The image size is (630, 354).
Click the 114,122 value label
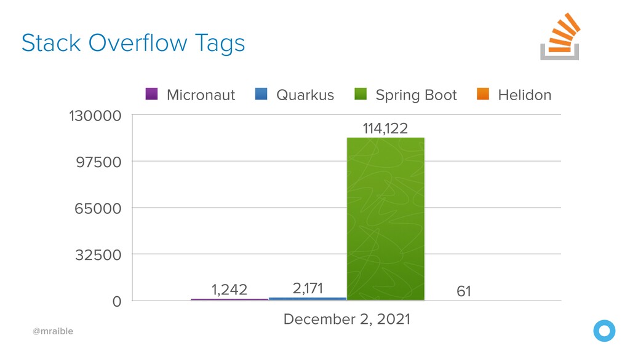point(385,128)
